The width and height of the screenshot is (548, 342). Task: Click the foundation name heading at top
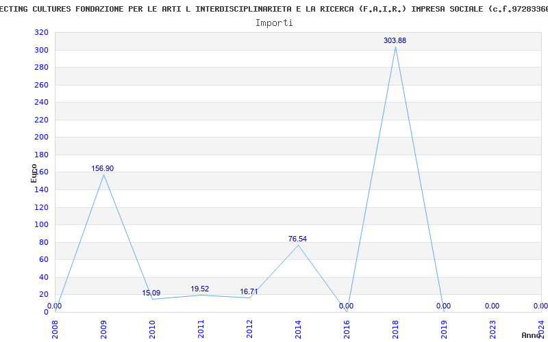coord(274,9)
